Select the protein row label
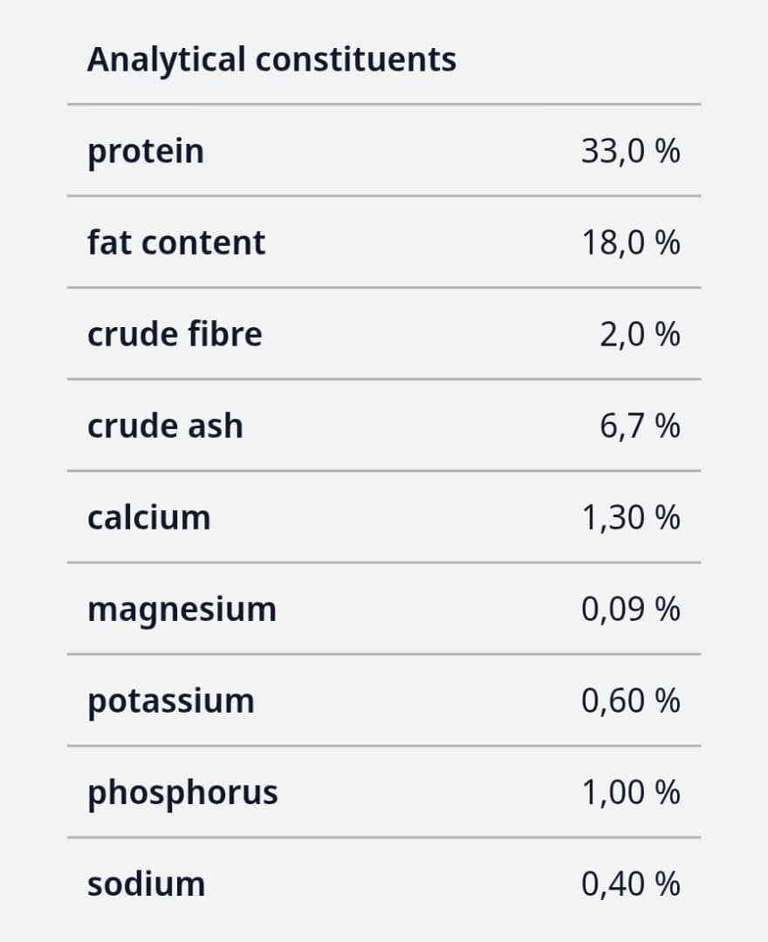Viewport: 768px width, 942px height. 146,152
